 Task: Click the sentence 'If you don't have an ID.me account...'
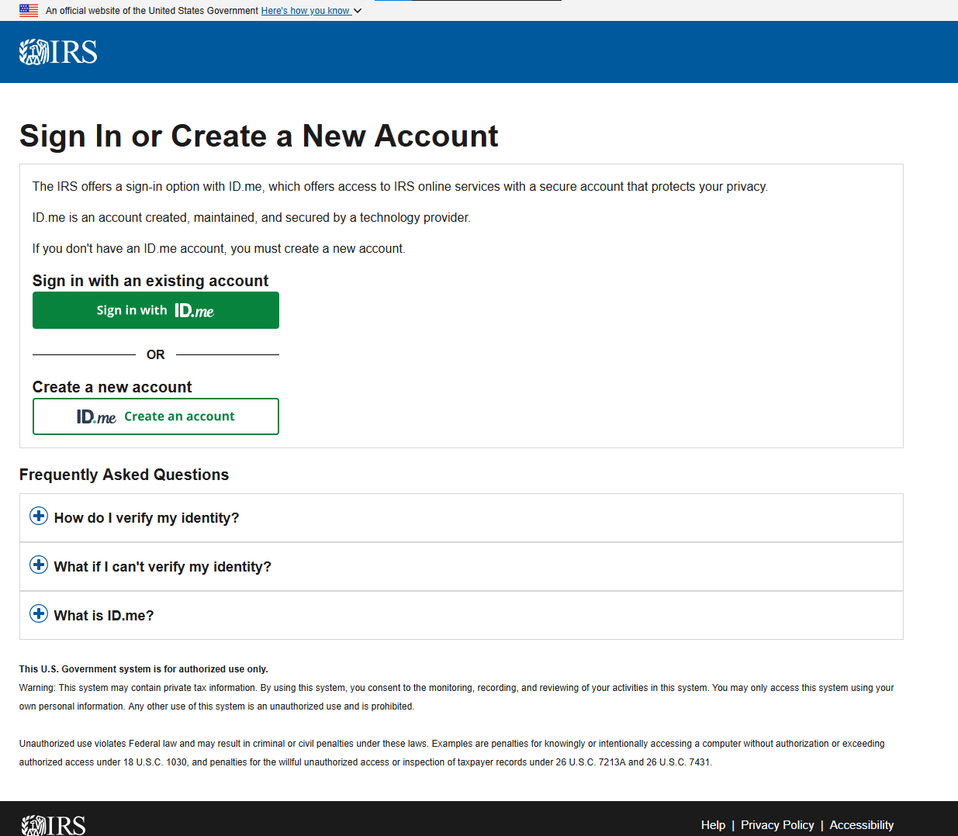219,248
